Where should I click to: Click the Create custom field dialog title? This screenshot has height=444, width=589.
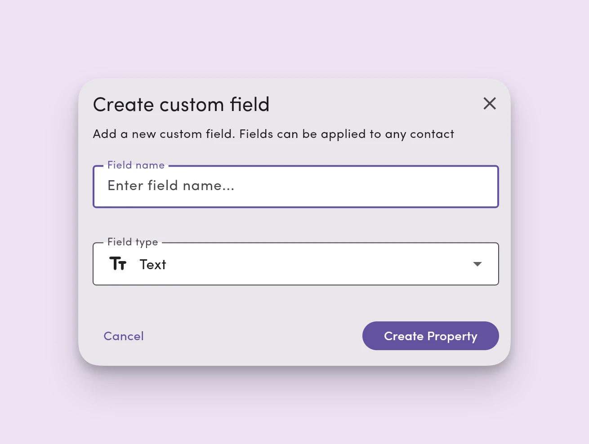[x=181, y=104]
